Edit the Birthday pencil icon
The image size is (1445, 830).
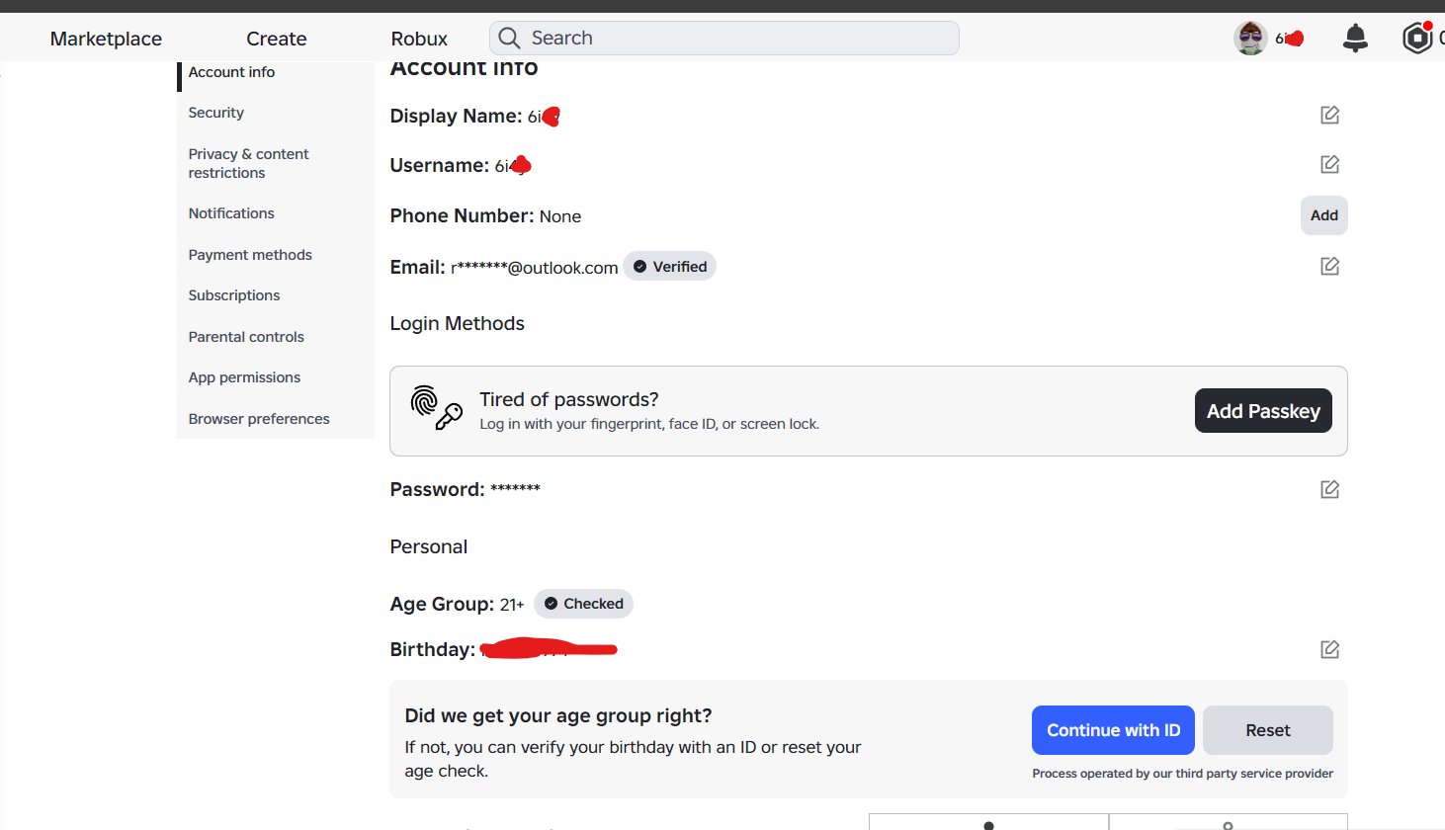(1329, 649)
